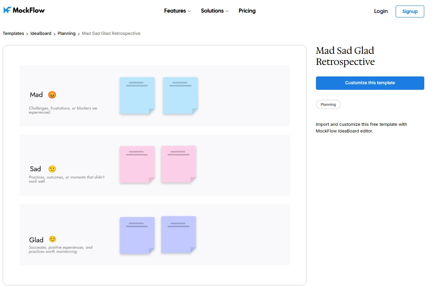
Task: Click the 'Mad' row title
Action: (x=36, y=95)
